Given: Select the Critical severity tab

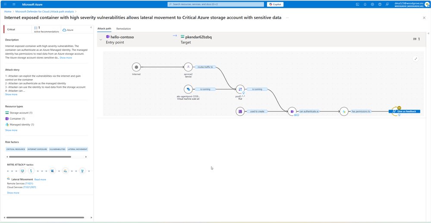Looking at the screenshot, I should tap(18, 29).
